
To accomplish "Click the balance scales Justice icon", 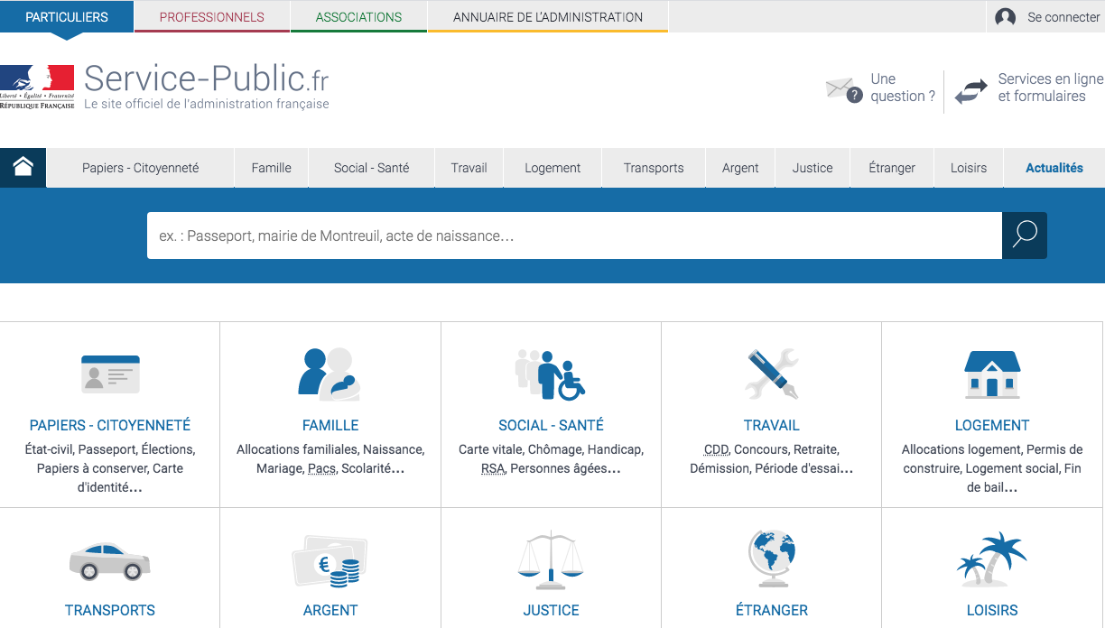I will 551,560.
